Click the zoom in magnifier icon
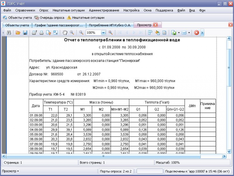The width and height of the screenshot is (234, 176). pos(110,33)
